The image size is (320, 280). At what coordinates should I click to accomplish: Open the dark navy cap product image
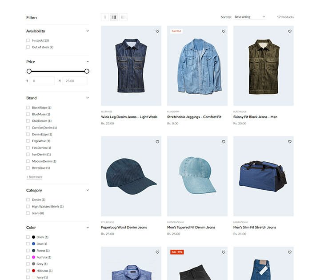coord(131,176)
